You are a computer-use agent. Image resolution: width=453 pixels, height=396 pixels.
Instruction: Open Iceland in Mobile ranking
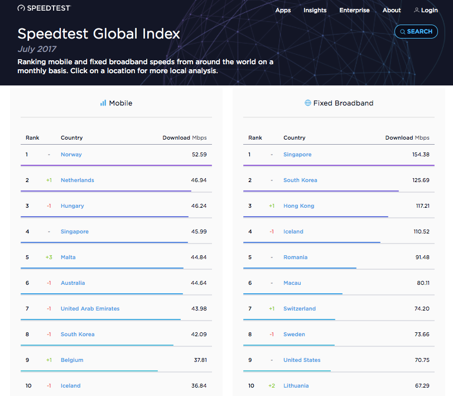click(70, 385)
